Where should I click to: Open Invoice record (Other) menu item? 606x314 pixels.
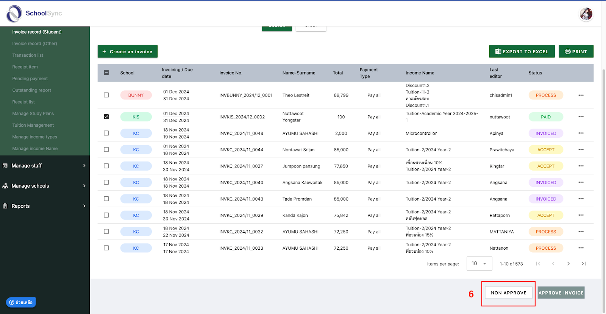[34, 44]
